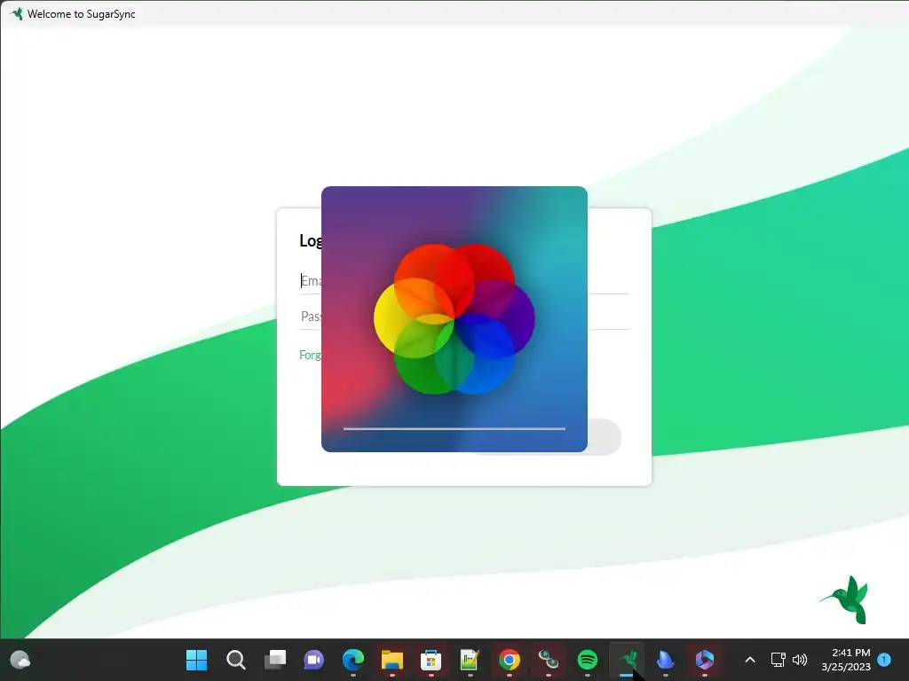Click the Email input field
Viewport: 909px width, 681px height.
pyautogui.click(x=463, y=281)
